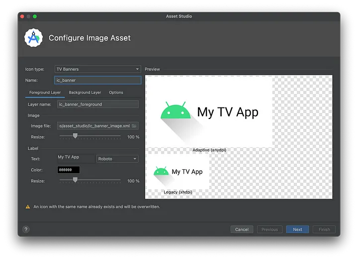Open the Roboto font dropdown
This screenshot has width=358, height=260.
(x=117, y=159)
